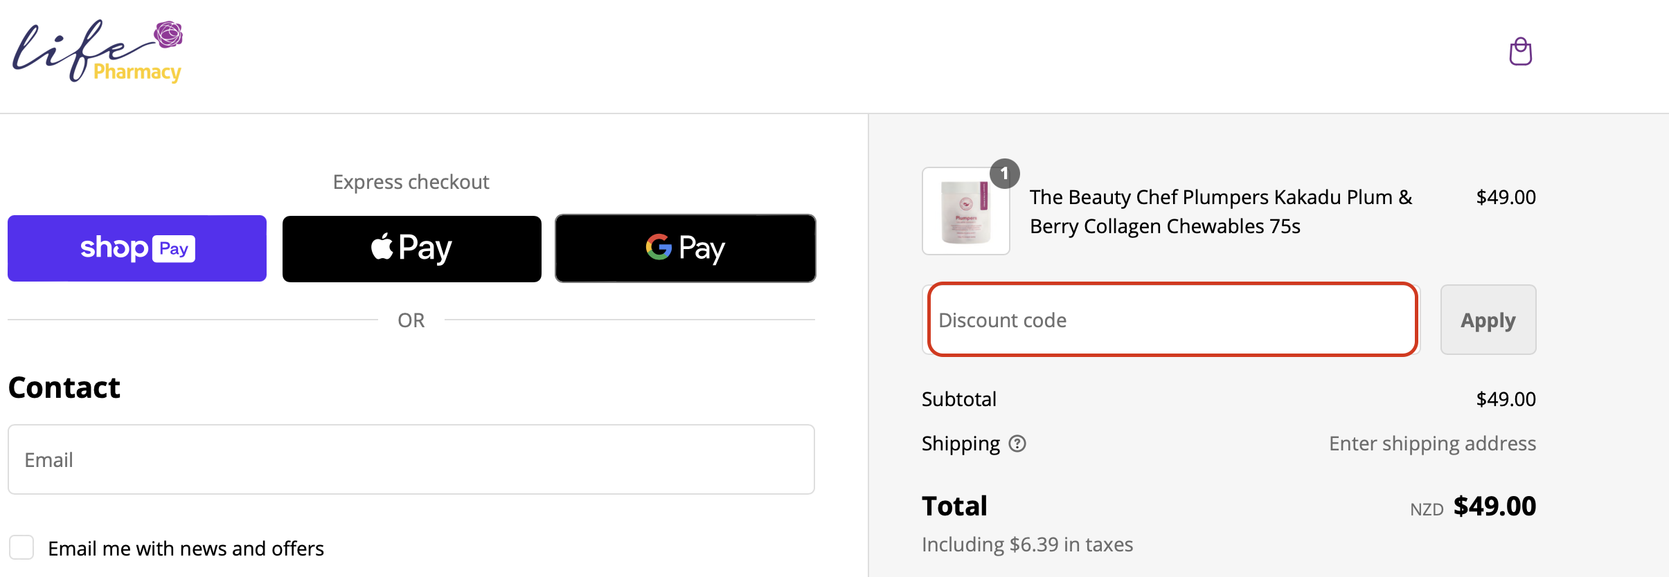This screenshot has height=577, width=1669.
Task: Click the shipping help question mark icon
Action: (1017, 443)
